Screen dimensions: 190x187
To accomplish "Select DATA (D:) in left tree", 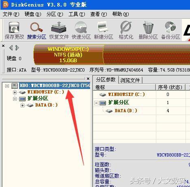I will (x=46, y=105).
